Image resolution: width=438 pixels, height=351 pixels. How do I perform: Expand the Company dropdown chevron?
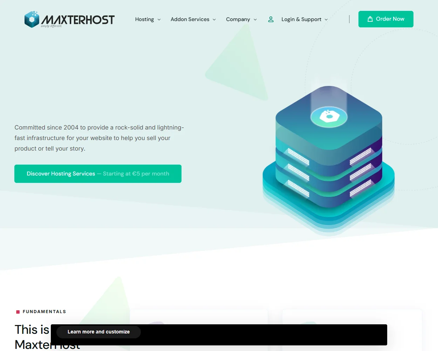pos(255,20)
